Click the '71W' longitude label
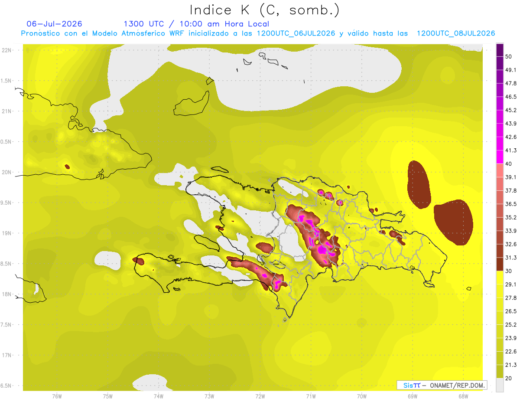 [x=311, y=396]
